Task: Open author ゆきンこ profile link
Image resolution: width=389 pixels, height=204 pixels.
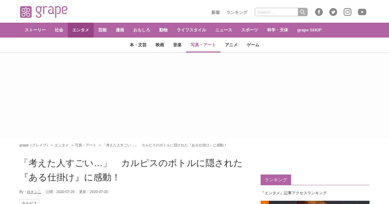Action: coord(34,192)
